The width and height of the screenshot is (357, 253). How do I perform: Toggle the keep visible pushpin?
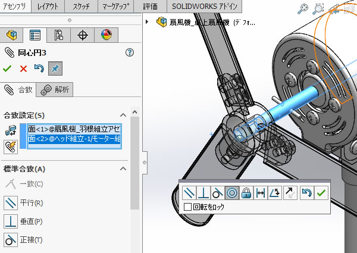(x=55, y=68)
